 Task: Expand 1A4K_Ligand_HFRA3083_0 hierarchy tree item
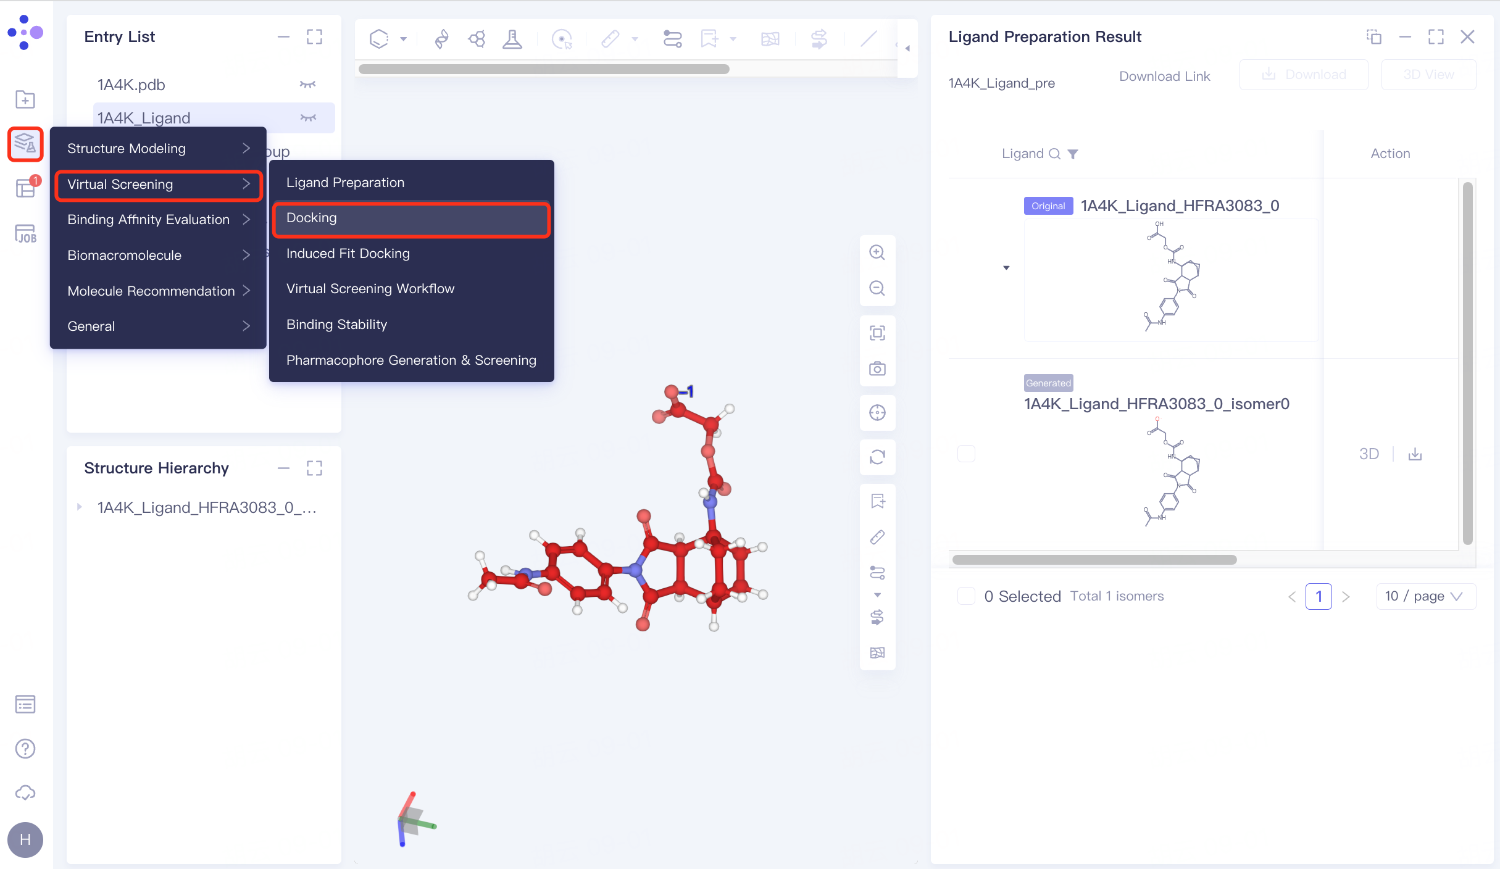click(x=80, y=507)
